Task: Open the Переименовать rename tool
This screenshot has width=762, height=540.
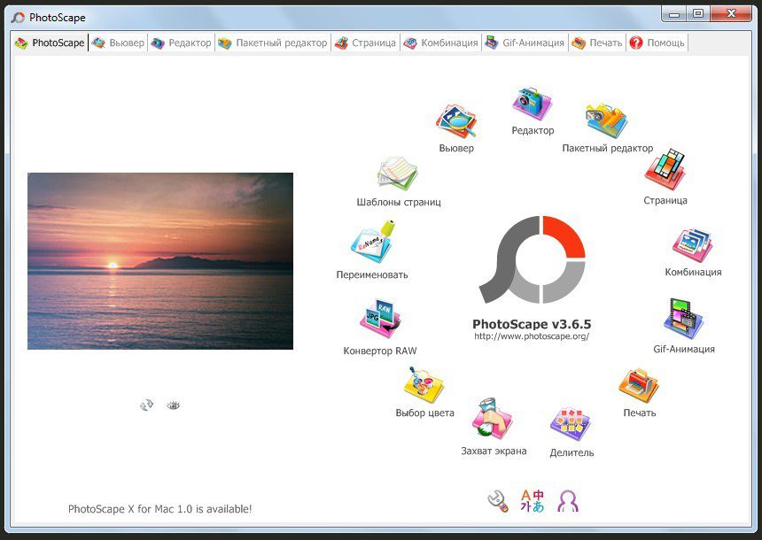Action: click(373, 243)
